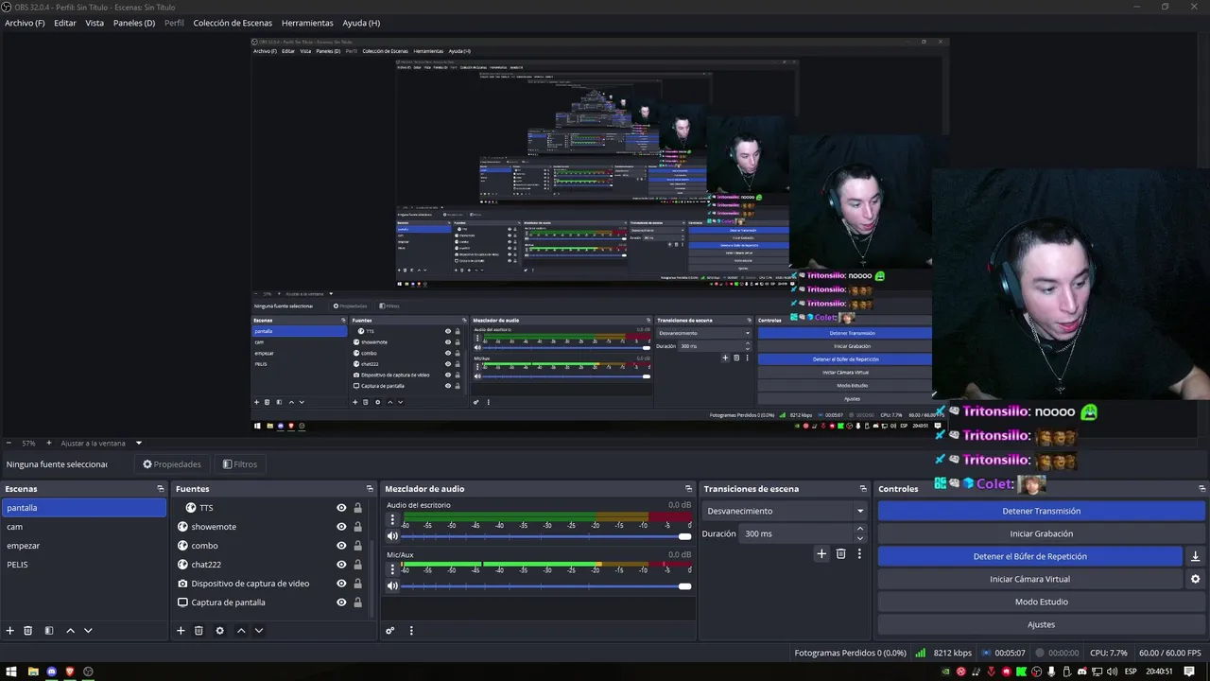Move source up in Fuentes list
This screenshot has width=1210, height=681.
[241, 631]
